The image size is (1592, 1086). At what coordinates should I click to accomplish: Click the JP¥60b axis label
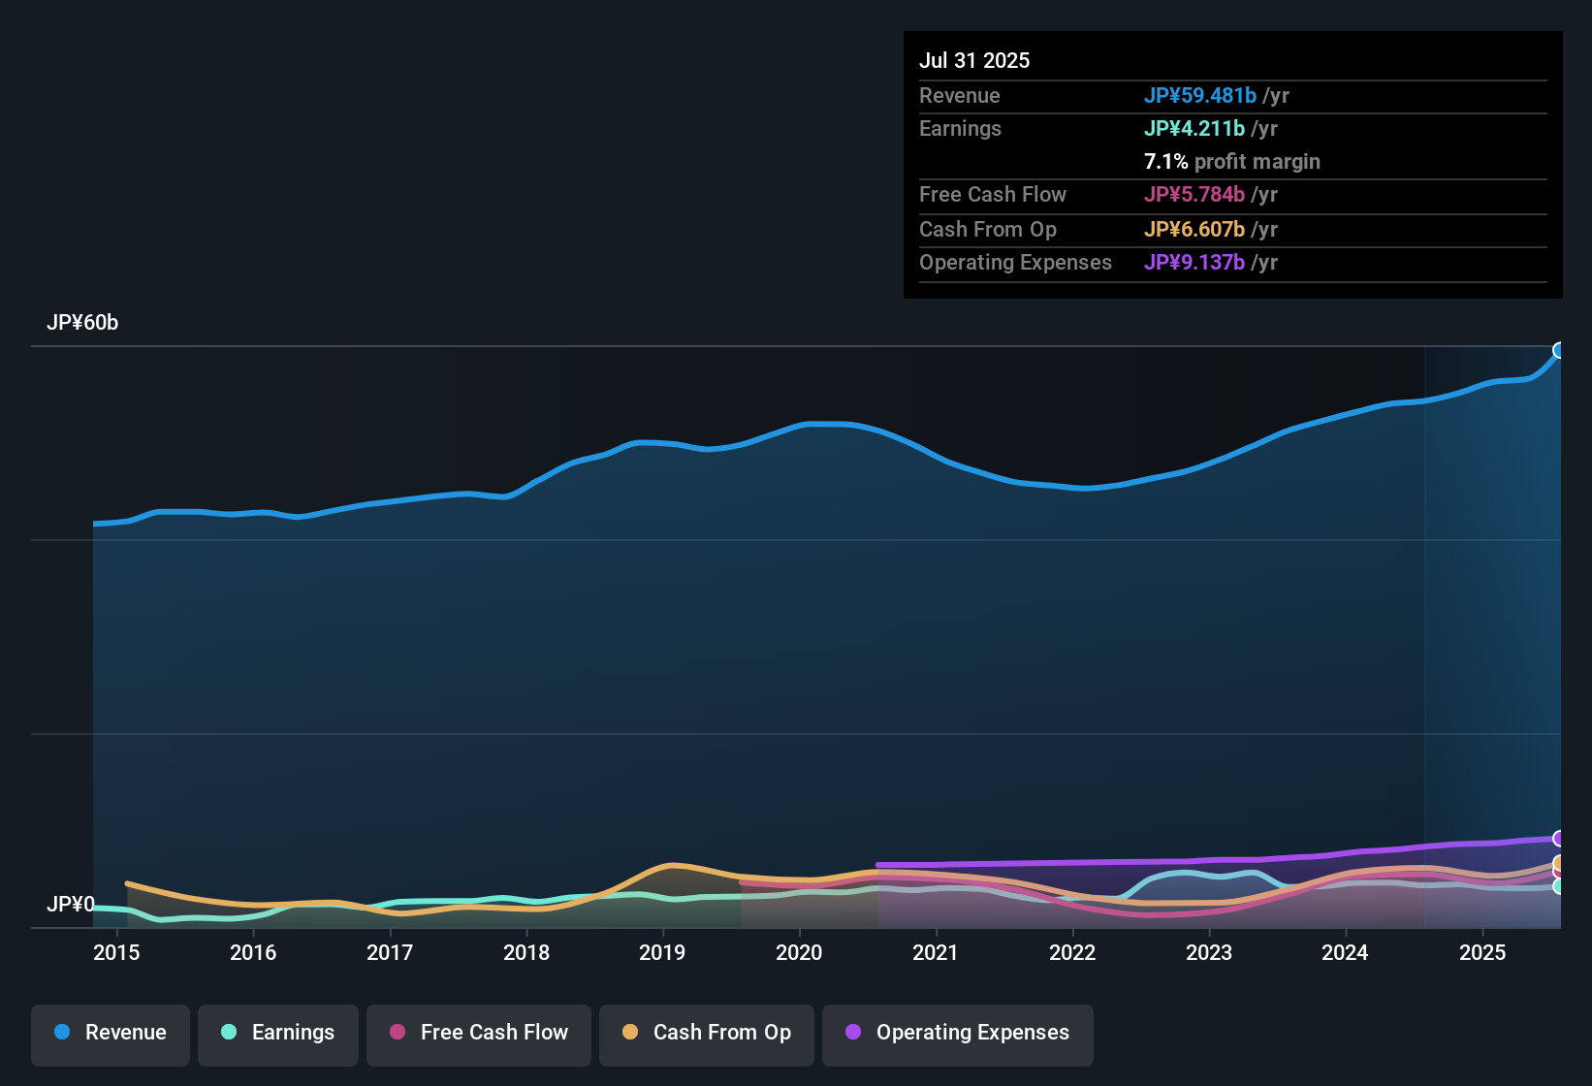[82, 322]
